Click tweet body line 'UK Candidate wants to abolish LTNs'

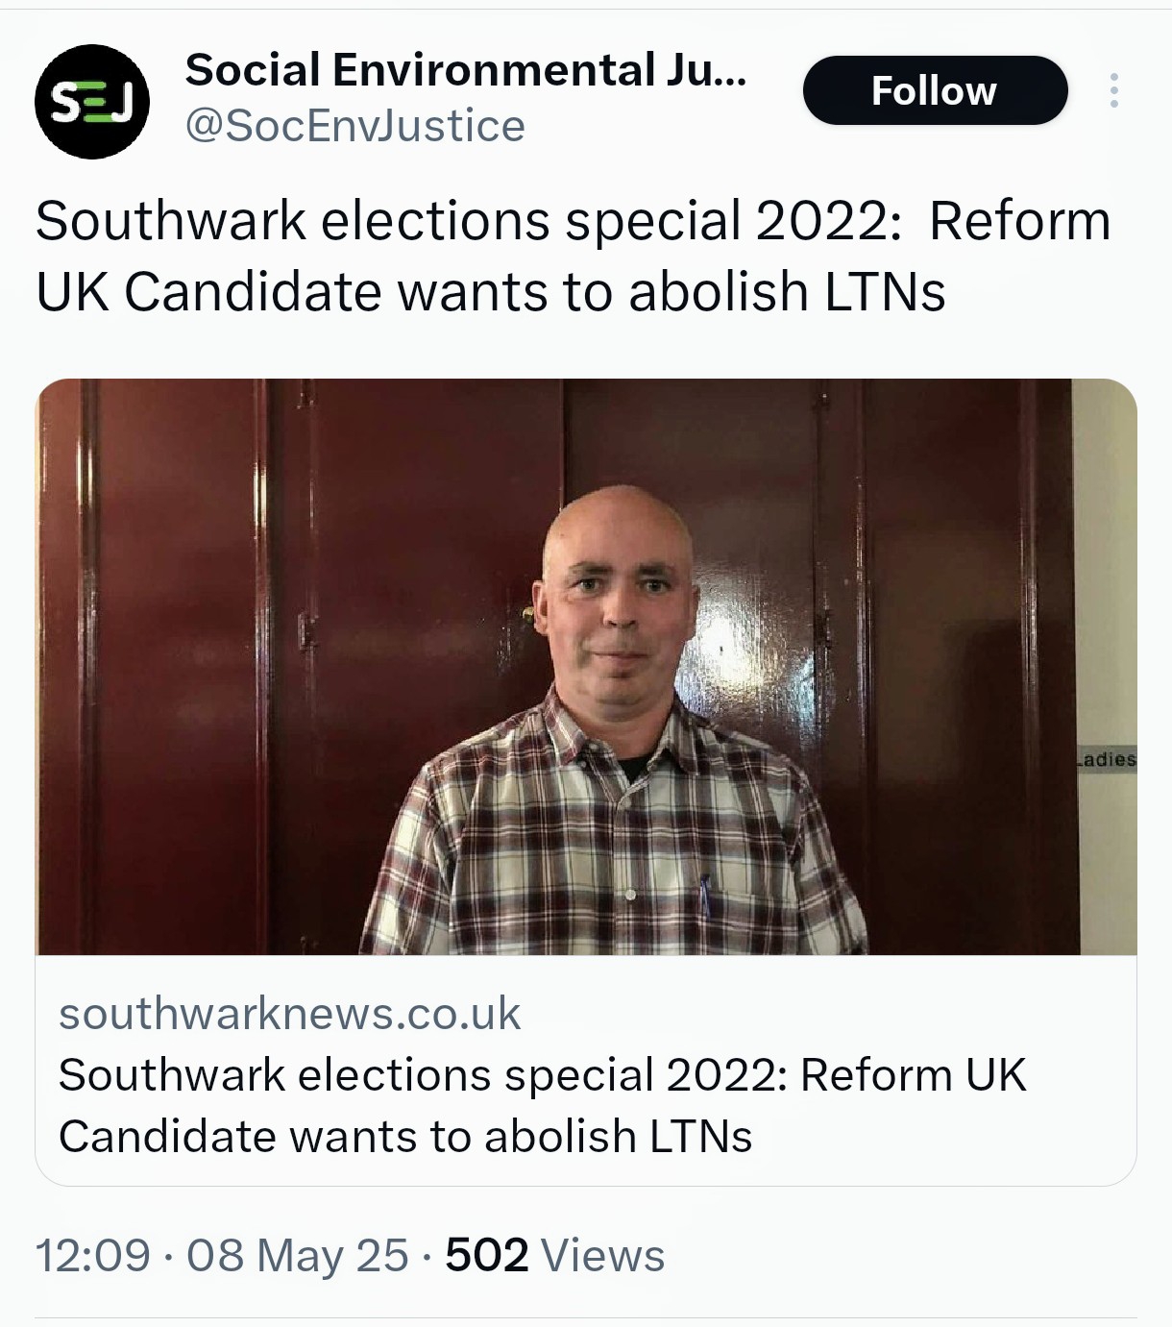(490, 291)
